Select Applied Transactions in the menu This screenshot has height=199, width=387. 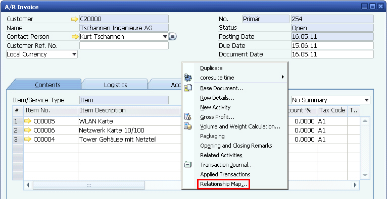point(225,174)
